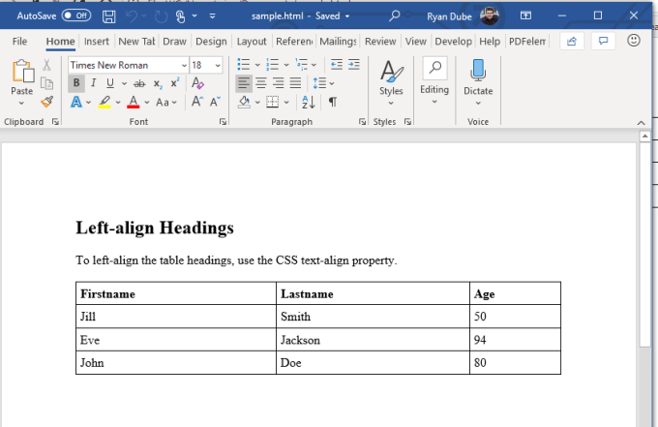The image size is (658, 427).
Task: Toggle Show/Hide paragraph marks
Action: click(332, 102)
